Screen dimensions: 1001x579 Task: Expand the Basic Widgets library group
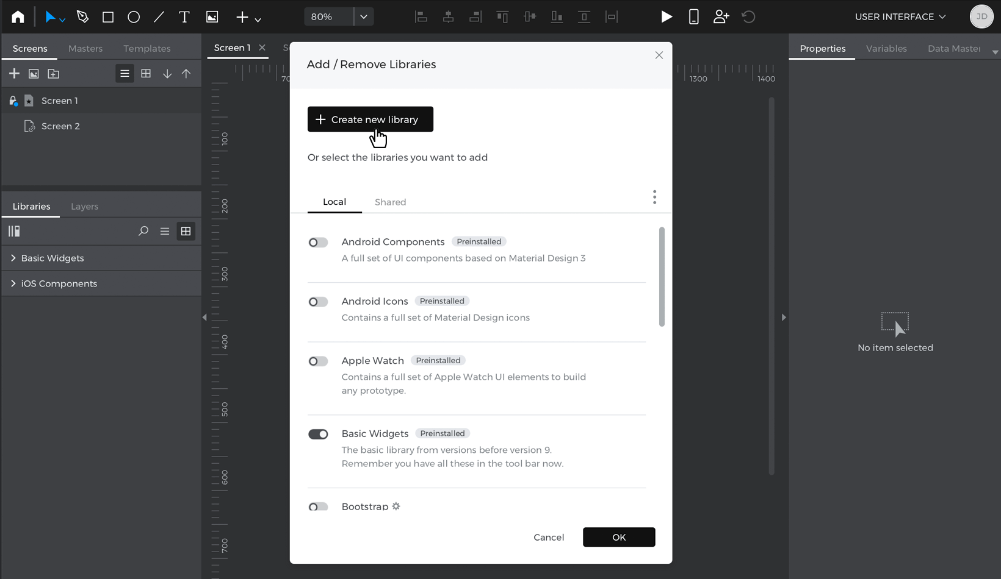point(13,258)
